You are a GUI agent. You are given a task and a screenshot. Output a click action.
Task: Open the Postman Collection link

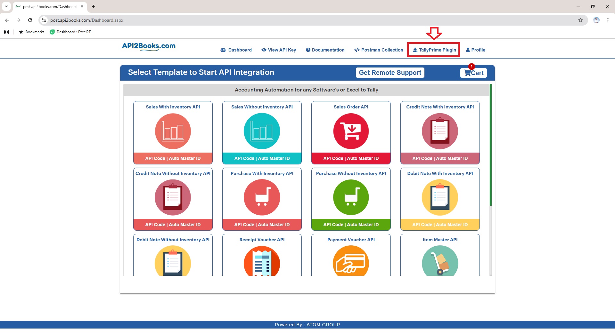tap(379, 50)
